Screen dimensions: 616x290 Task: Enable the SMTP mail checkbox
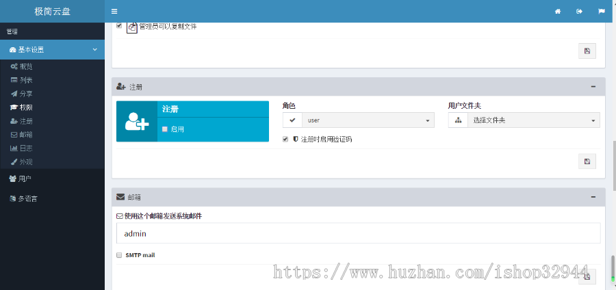tap(119, 255)
